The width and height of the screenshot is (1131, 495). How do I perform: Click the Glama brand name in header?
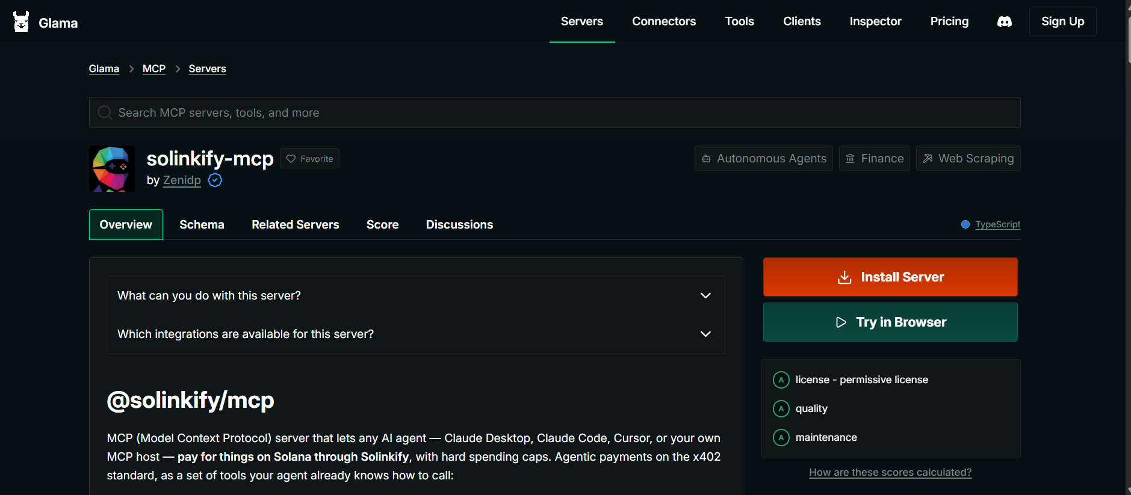tap(58, 23)
